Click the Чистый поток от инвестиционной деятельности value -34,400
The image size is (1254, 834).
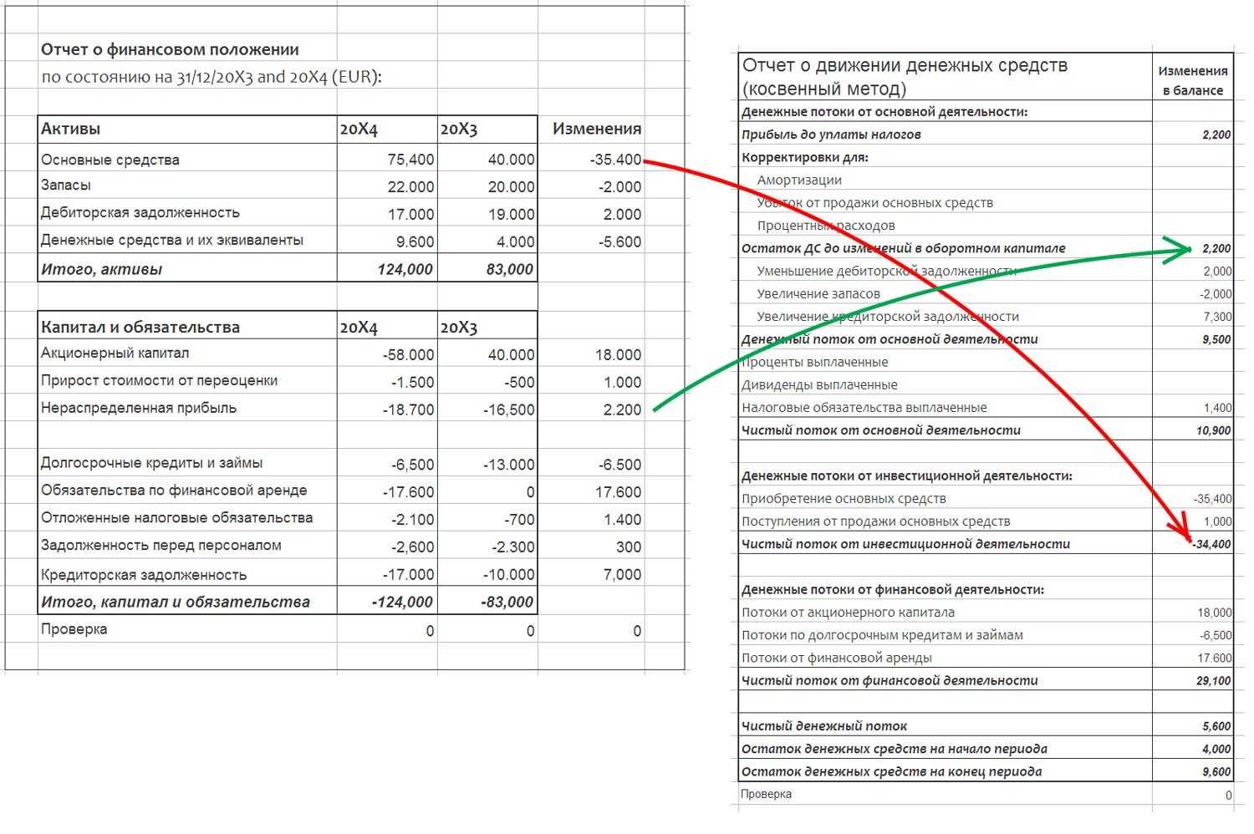coord(1211,544)
